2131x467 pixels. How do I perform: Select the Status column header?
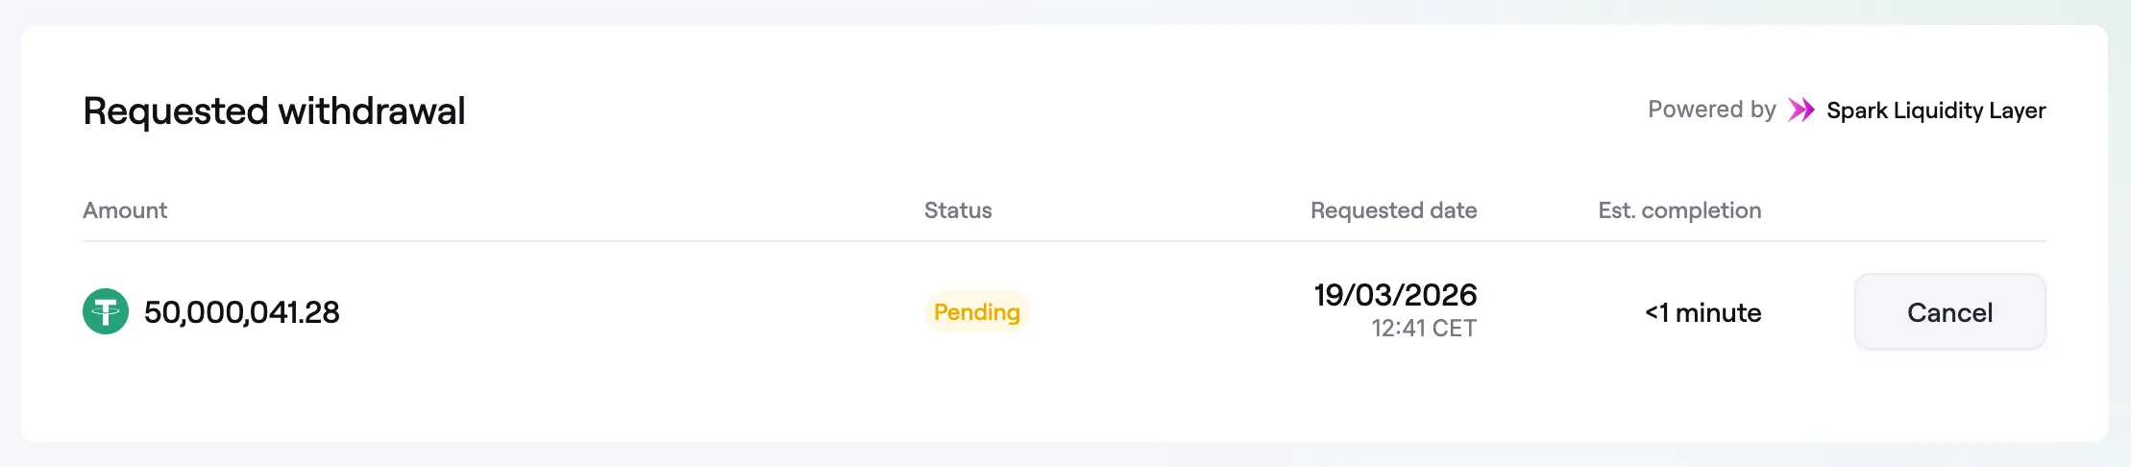coord(957,210)
